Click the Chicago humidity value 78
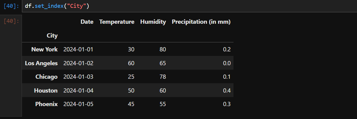The image size is (357, 119). 163,77
